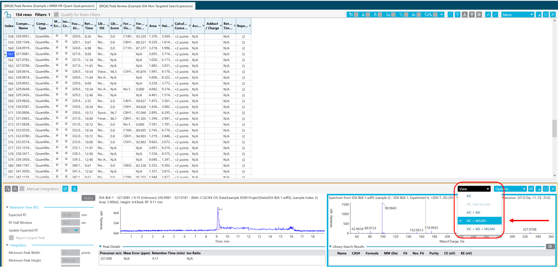This screenshot has height=268, width=558.
Task: Toggle the Reportable checkbox for row 561
Action: click(243, 54)
